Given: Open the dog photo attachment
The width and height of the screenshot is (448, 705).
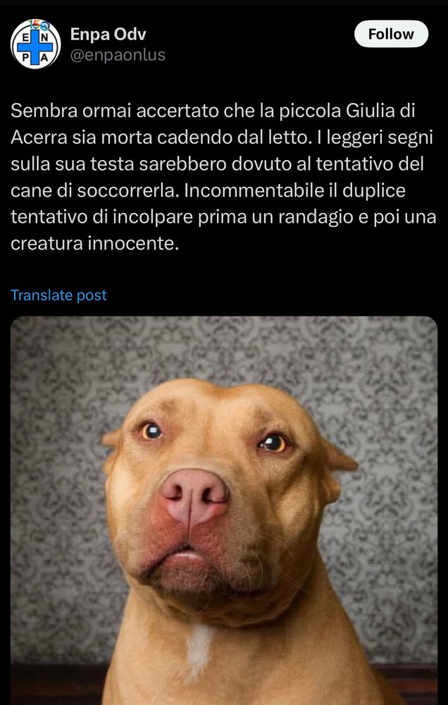Looking at the screenshot, I should coord(224,510).
